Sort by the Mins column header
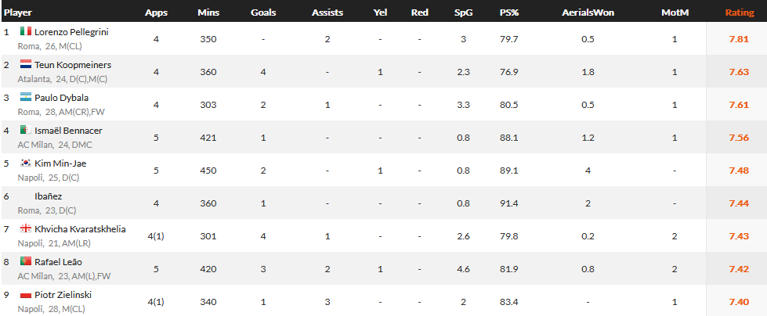 point(208,13)
